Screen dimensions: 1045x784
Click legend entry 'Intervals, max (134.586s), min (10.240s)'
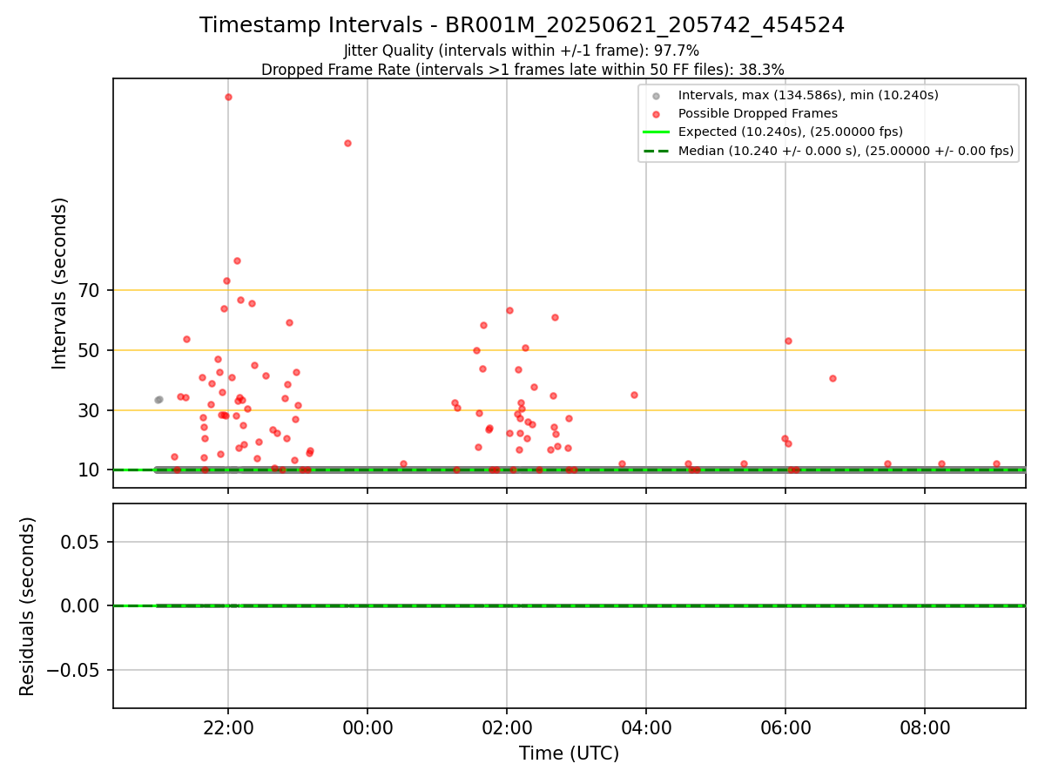(808, 95)
